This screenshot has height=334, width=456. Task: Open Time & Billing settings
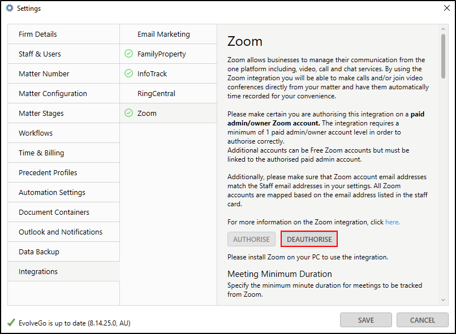[64, 153]
